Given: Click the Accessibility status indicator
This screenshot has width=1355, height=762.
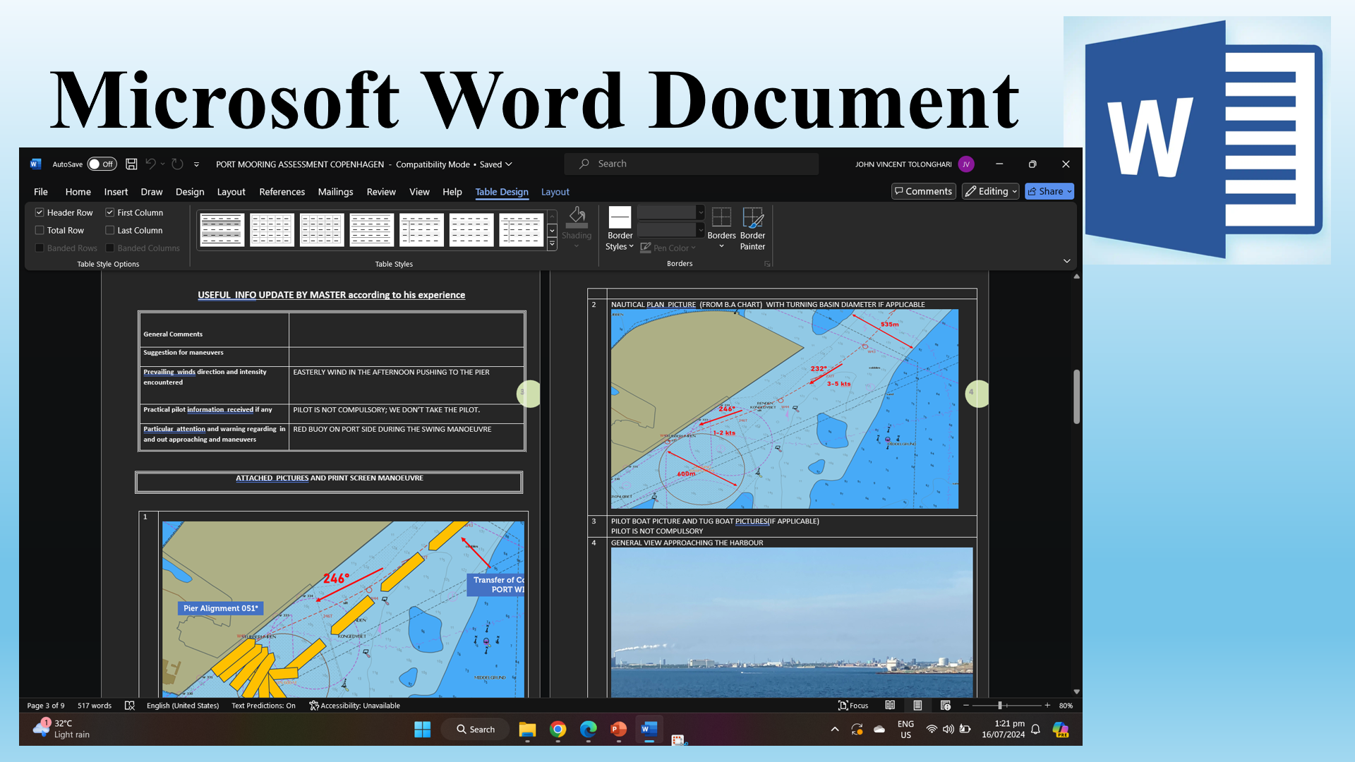Looking at the screenshot, I should 355,705.
